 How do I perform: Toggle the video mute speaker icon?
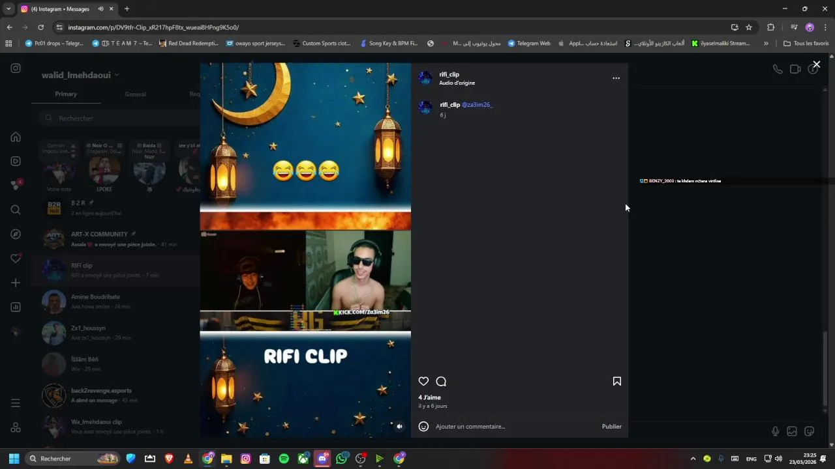point(399,427)
